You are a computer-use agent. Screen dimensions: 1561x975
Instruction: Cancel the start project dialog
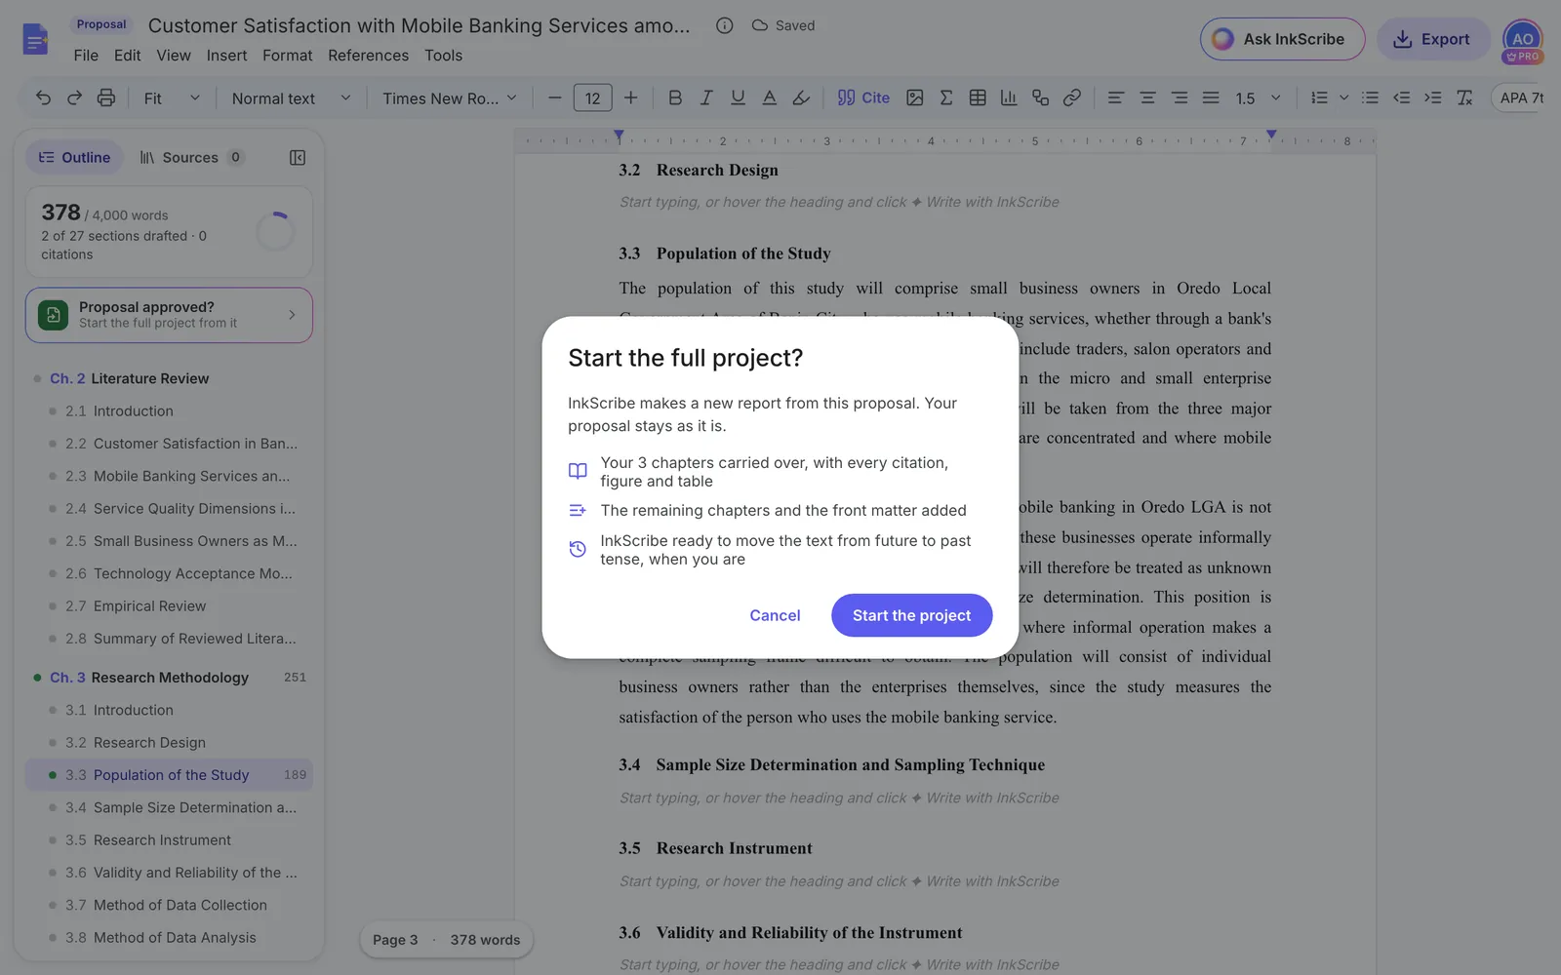pos(775,615)
